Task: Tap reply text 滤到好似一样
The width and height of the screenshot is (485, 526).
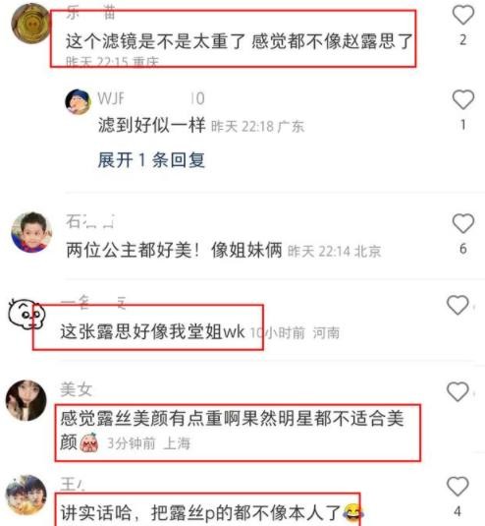Action: (152, 125)
